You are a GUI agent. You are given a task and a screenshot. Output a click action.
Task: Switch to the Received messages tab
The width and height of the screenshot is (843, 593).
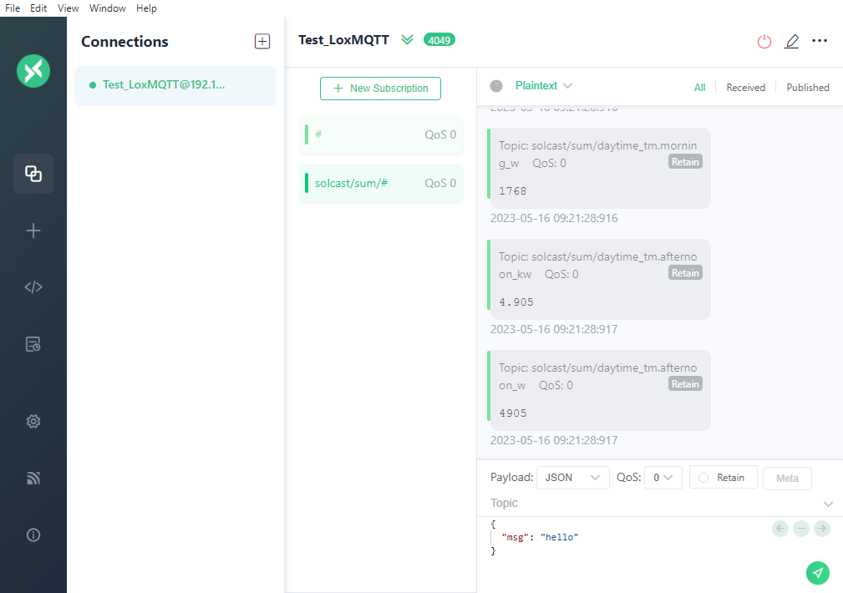pos(745,88)
